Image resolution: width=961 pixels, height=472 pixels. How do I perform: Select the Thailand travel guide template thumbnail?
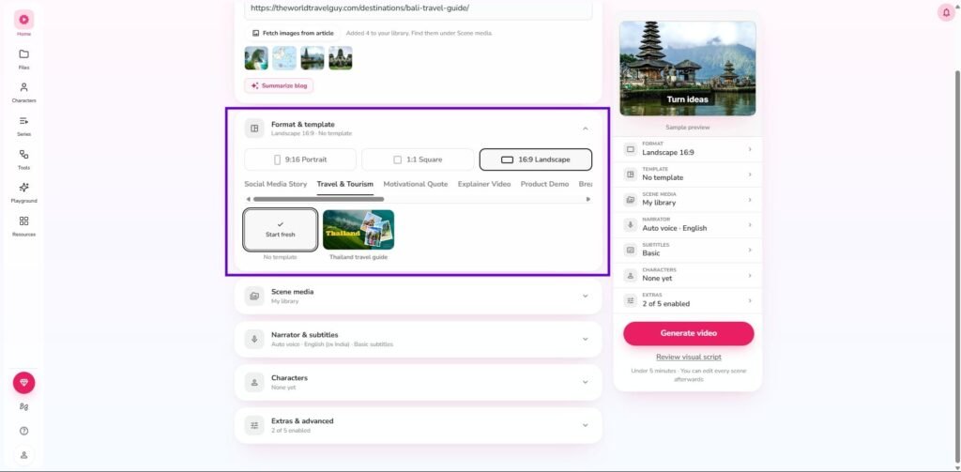coord(358,230)
